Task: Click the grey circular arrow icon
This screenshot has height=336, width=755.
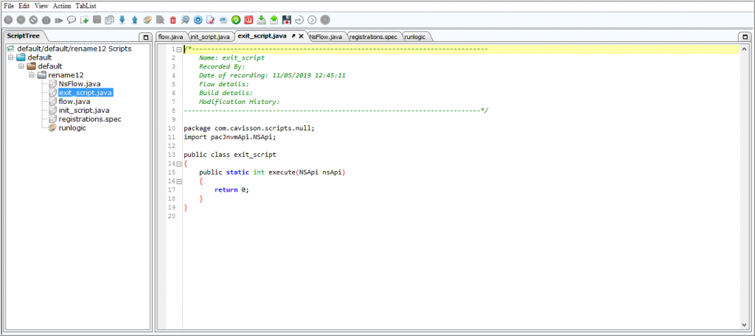Action: pyautogui.click(x=299, y=20)
